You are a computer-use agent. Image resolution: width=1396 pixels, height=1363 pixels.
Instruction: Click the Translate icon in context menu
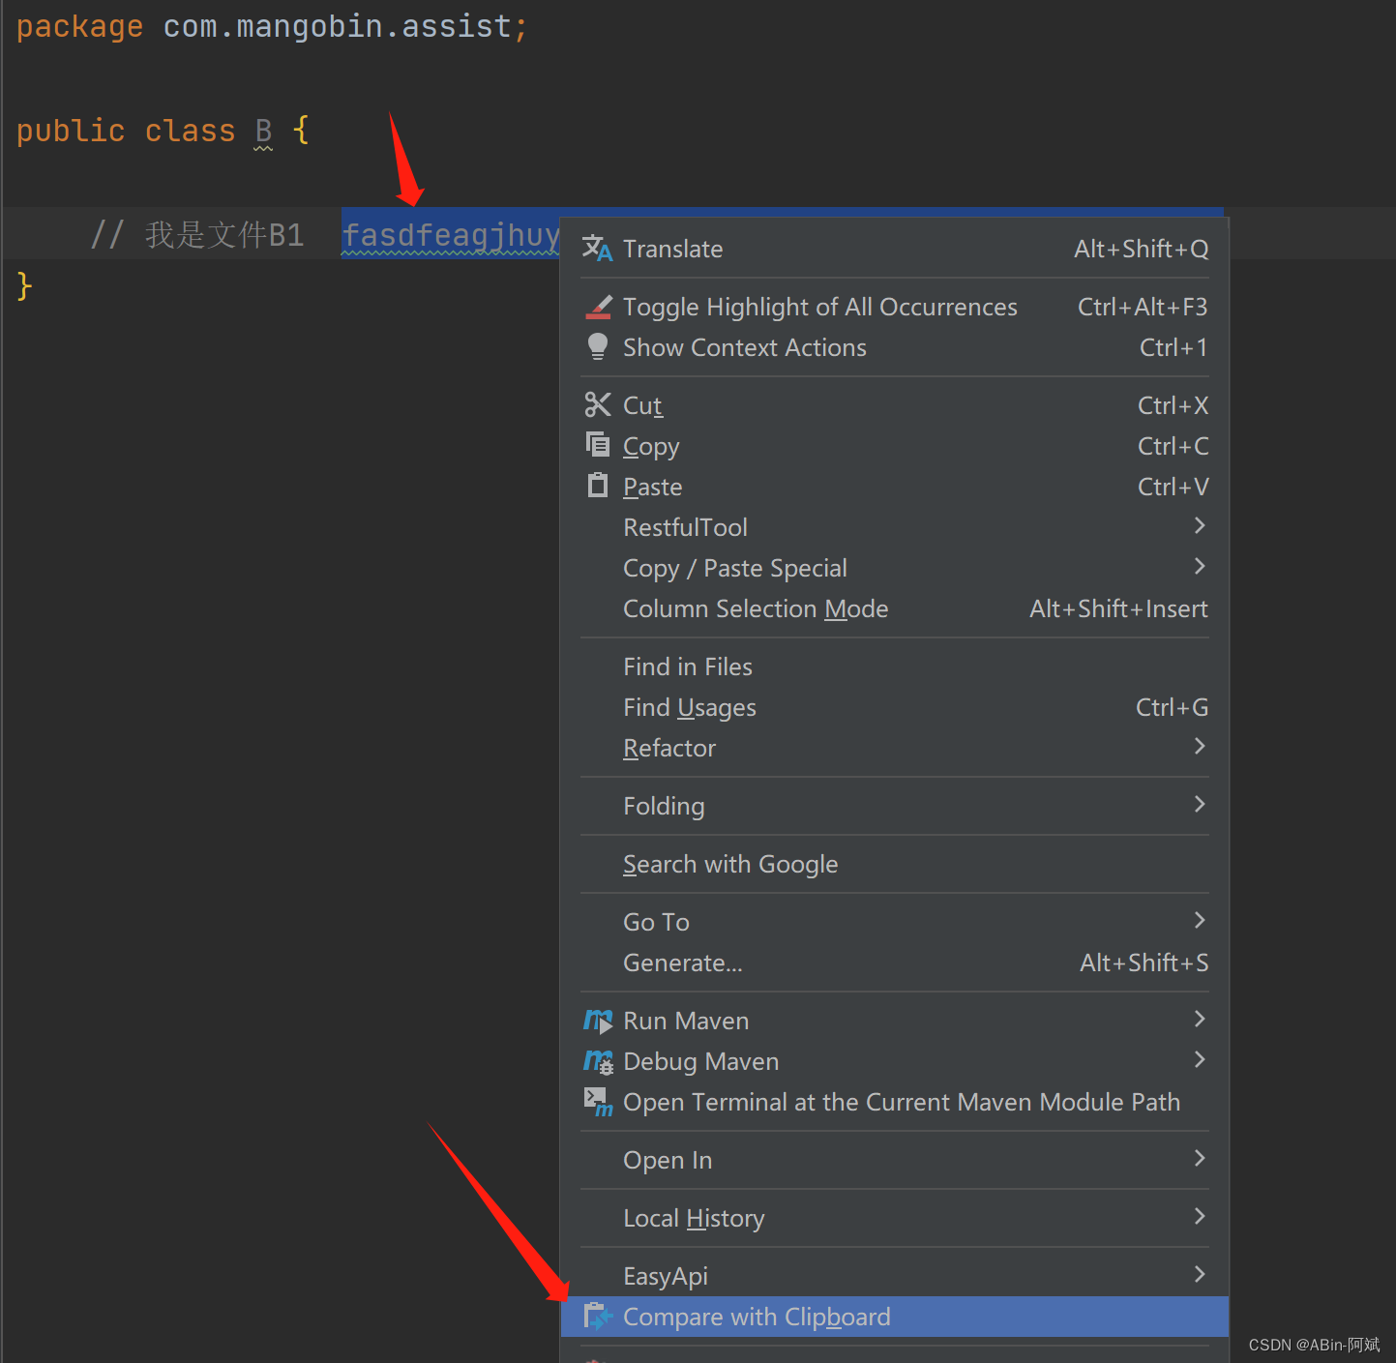coord(597,249)
